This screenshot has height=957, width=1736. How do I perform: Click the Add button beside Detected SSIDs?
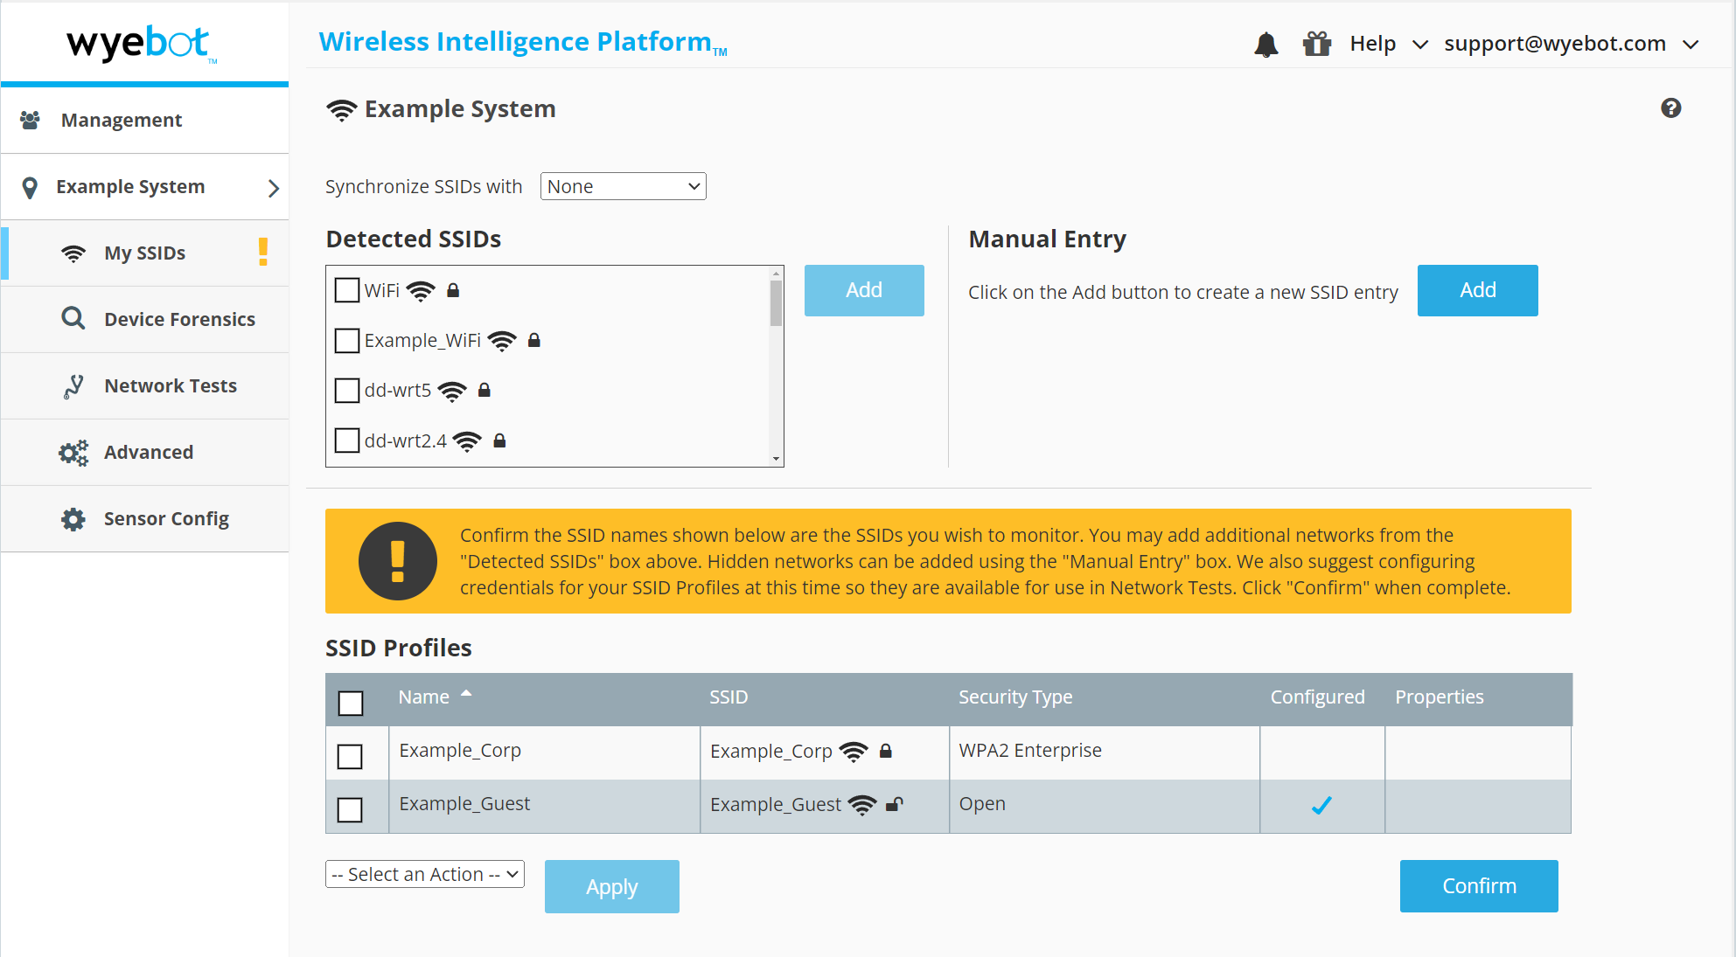click(864, 290)
